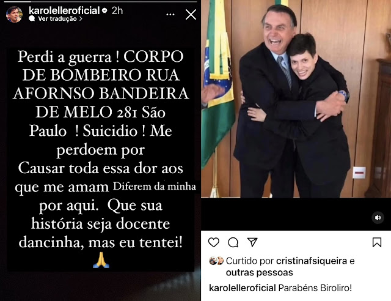Close the story with the X button
Viewport: 391px width, 301px height.
191,15
